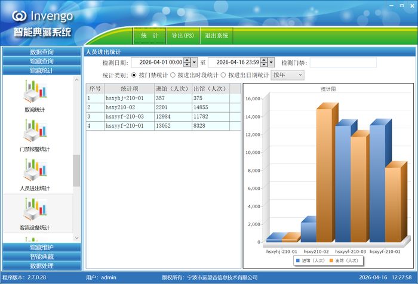The width and height of the screenshot is (418, 284).
Task: Open the end date calendar dropdown
Action: pyautogui.click(x=271, y=63)
